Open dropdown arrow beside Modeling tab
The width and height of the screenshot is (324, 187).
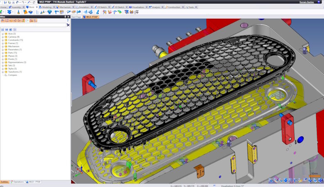[54, 7]
